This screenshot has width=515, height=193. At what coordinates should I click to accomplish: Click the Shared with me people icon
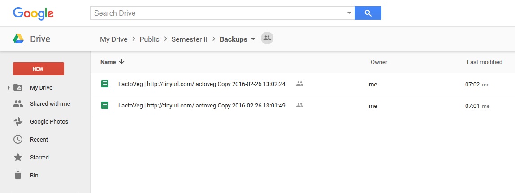(18, 103)
